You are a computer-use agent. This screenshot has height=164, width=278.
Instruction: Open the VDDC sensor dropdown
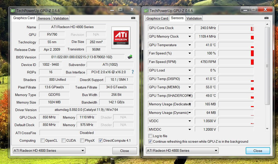pyautogui.click(x=190, y=121)
